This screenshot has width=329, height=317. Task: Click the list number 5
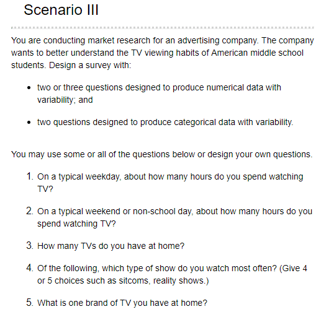tap(30, 302)
